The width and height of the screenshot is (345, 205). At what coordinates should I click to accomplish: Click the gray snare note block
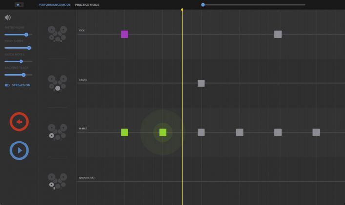click(201, 83)
